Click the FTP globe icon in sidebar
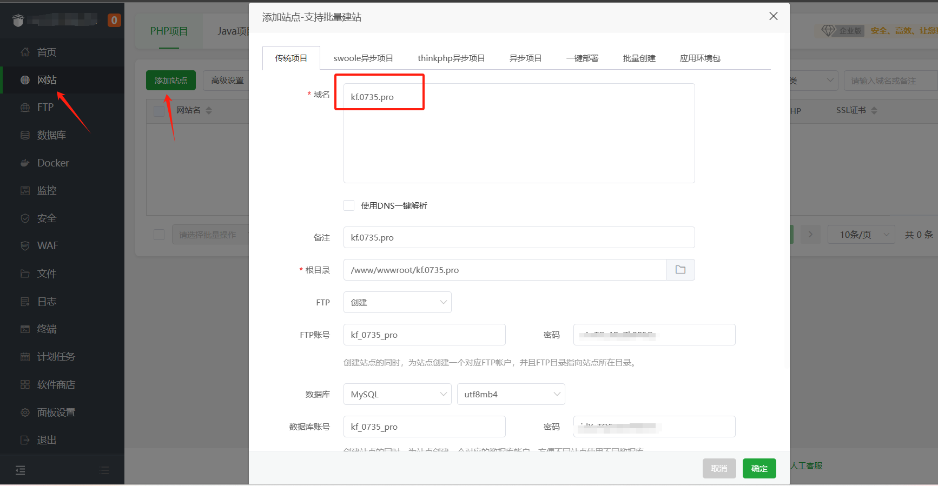The width and height of the screenshot is (938, 486). (25, 108)
